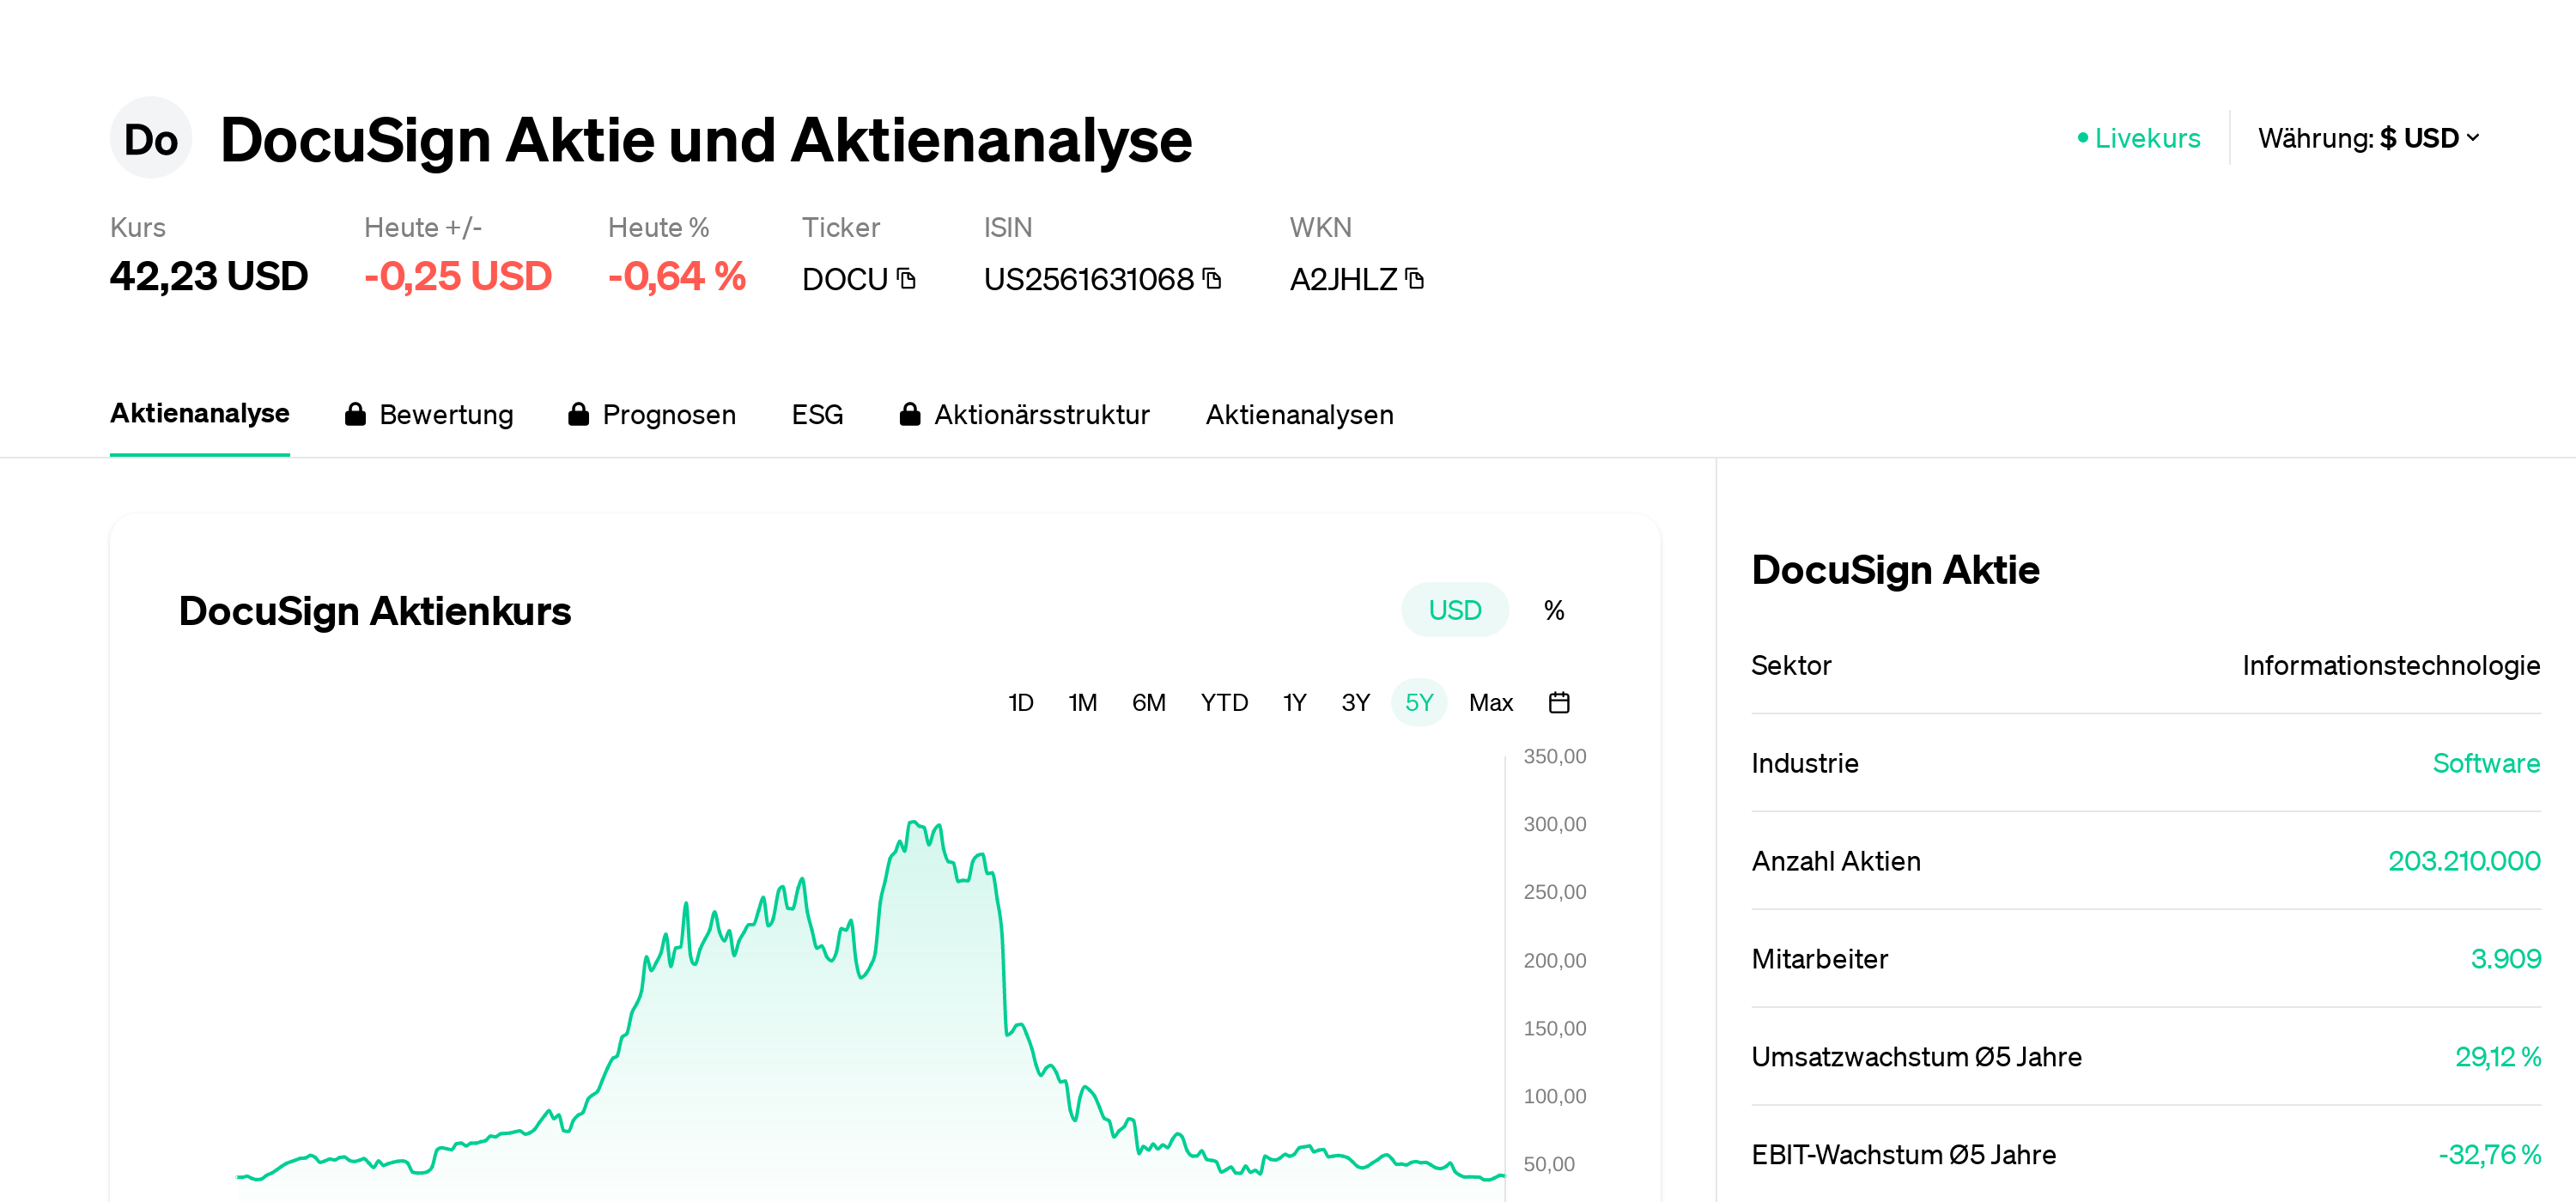Click the currency dropdown chevron arrow
This screenshot has height=1202, width=2576.
pos(2473,138)
